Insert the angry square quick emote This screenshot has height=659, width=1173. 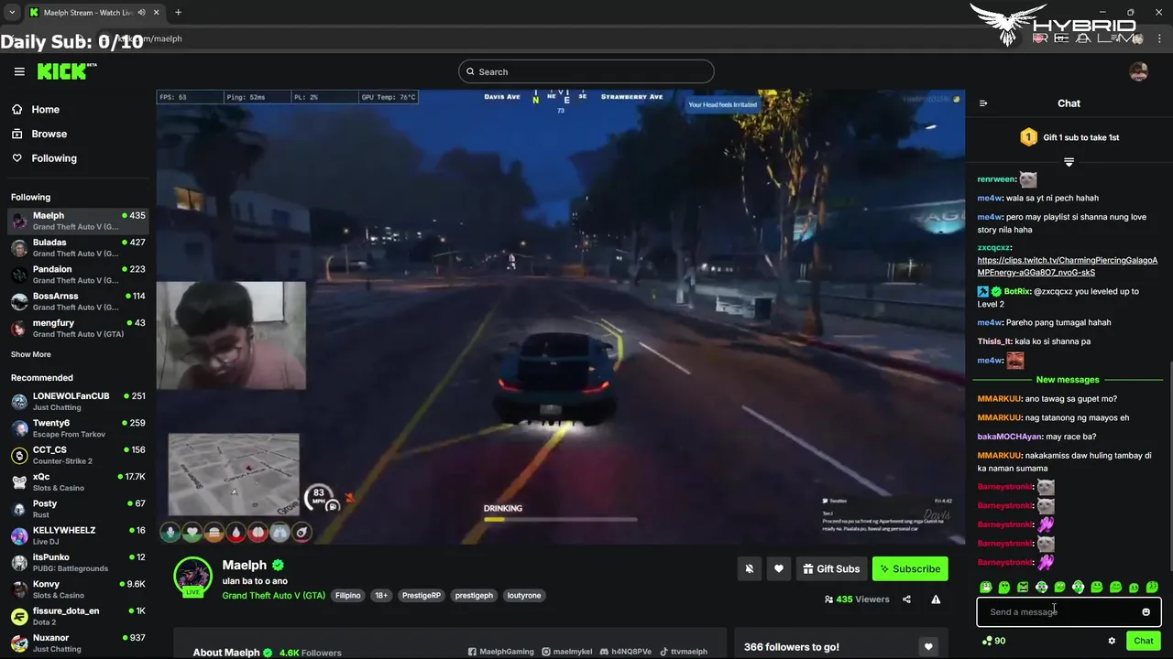pos(1023,587)
